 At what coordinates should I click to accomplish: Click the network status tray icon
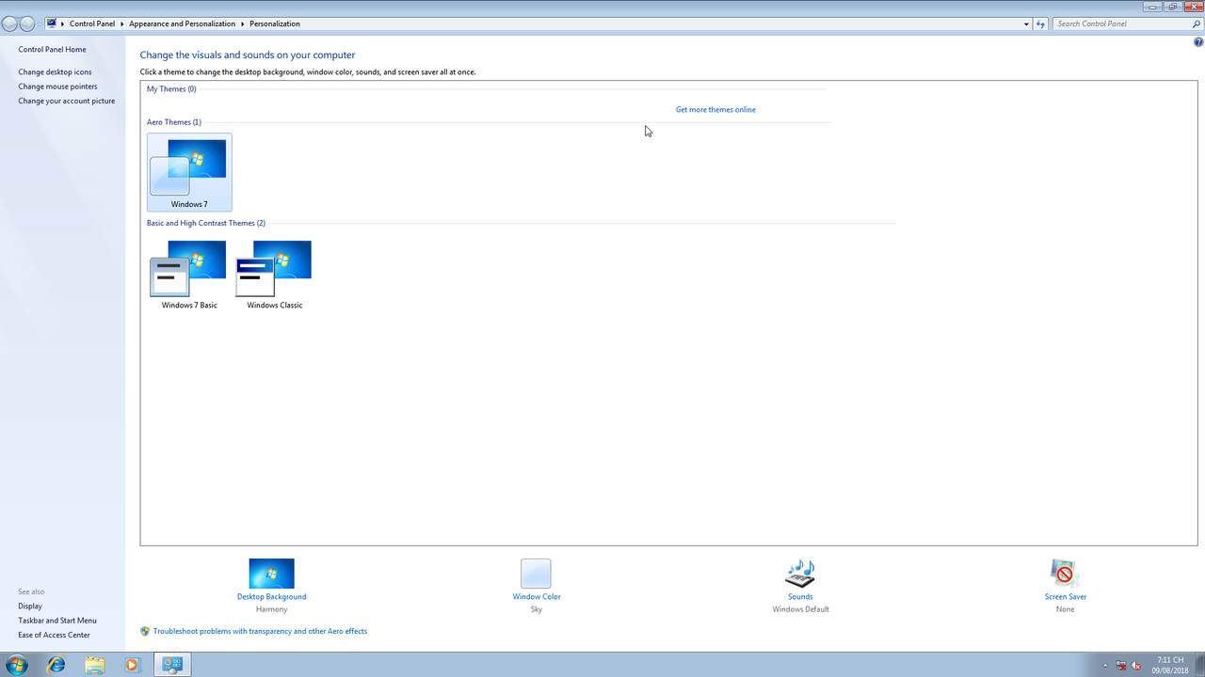click(x=1120, y=666)
